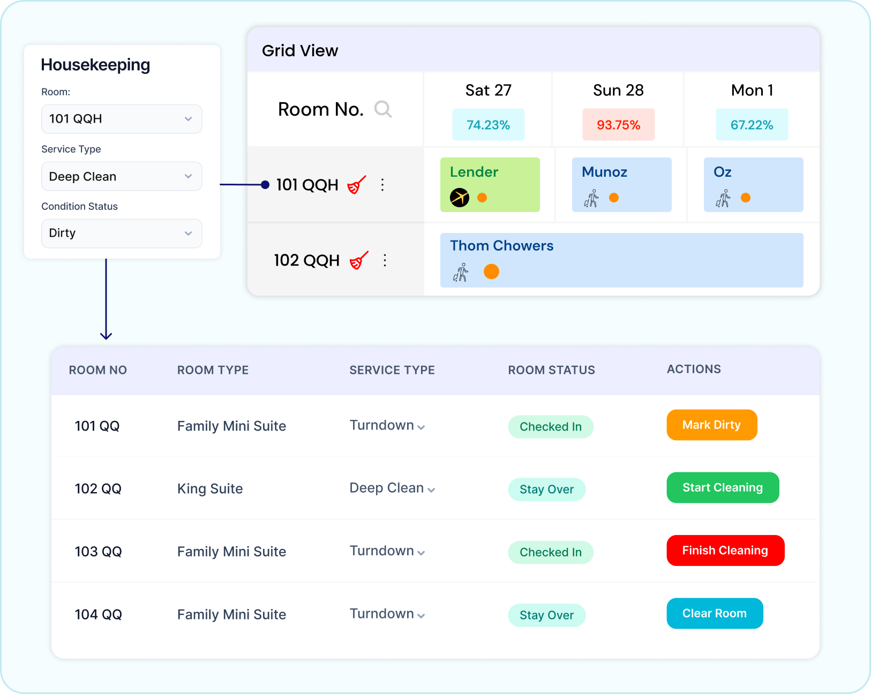Open the three-dot menu for room 102 QQH
Image resolution: width=871 pixels, height=694 pixels.
pos(385,260)
